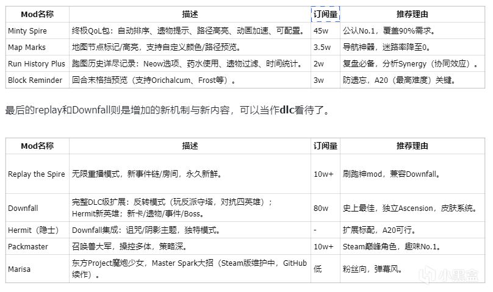Image resolution: width=493 pixels, height=292 pixels.
Task: Select the 'Run History Plus' cell
Action: pos(37,64)
